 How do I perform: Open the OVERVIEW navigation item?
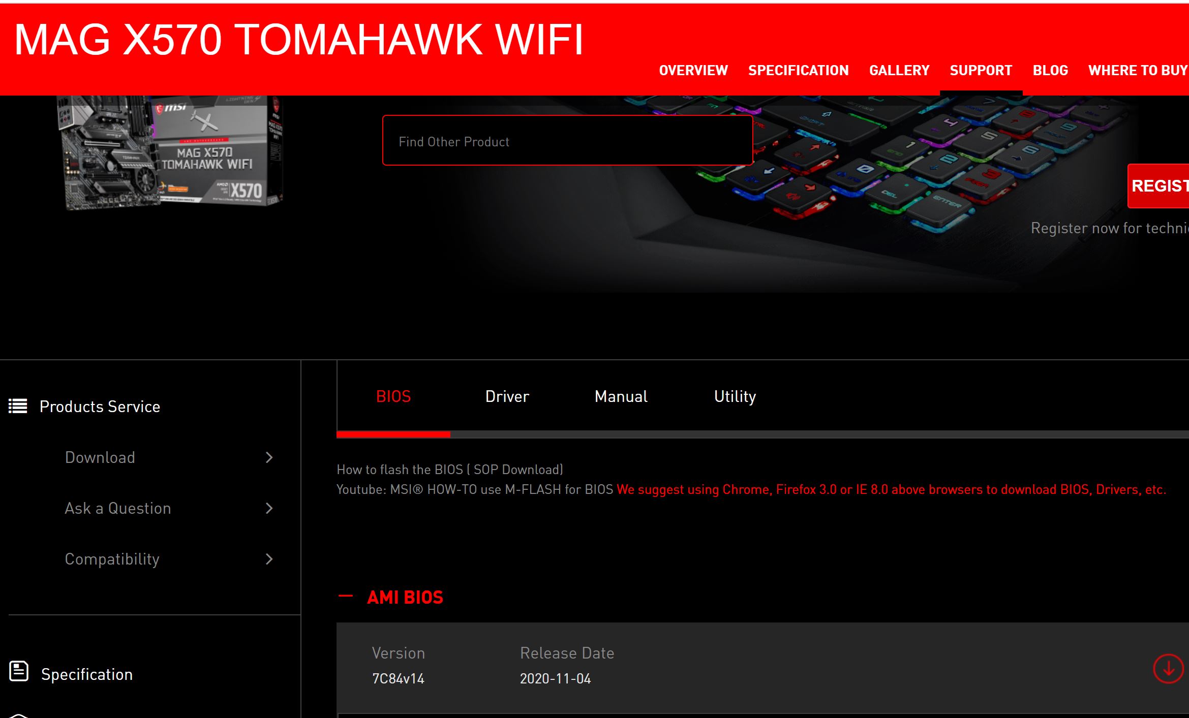pos(693,70)
